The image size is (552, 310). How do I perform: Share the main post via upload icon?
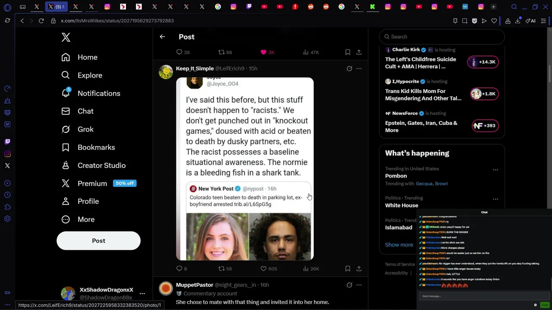pyautogui.click(x=359, y=52)
